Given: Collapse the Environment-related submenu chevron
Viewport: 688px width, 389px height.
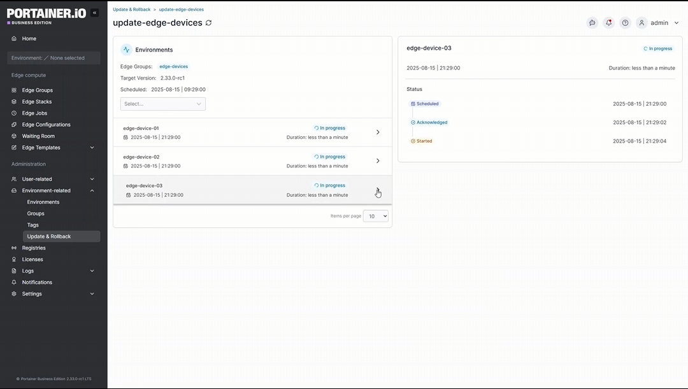Looking at the screenshot, I should click(x=92, y=191).
